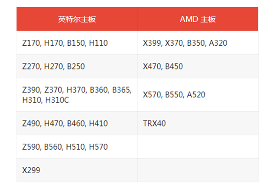Select the TRX40 cell
271x188 pixels.
tap(198, 123)
